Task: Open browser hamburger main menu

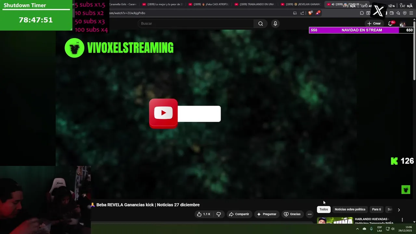Action: pyautogui.click(x=411, y=13)
